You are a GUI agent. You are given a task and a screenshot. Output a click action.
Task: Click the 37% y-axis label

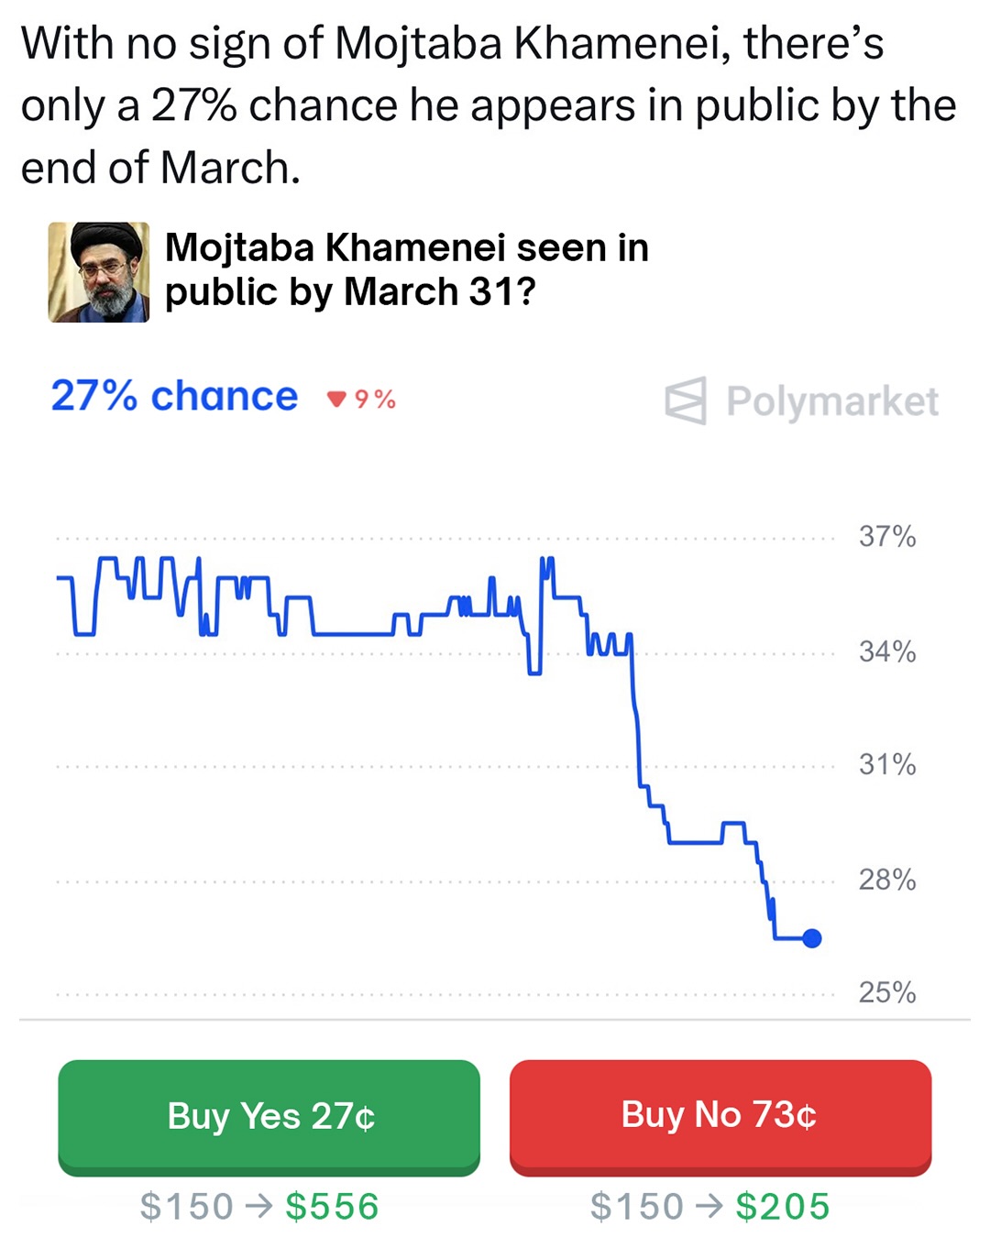tap(886, 536)
